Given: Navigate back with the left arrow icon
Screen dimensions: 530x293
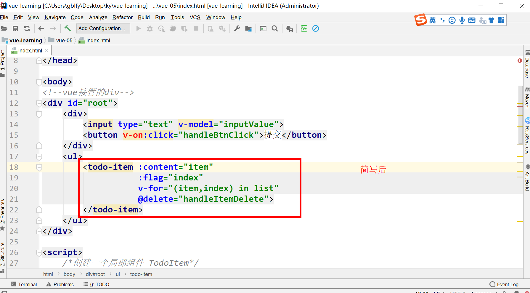Looking at the screenshot, I should point(41,28).
